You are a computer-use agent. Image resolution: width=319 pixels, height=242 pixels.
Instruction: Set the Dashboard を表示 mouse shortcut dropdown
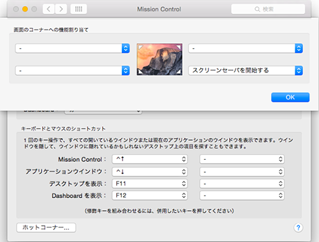pos(242,196)
